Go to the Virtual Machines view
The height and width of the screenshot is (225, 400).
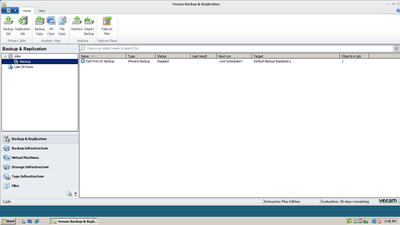40,158
